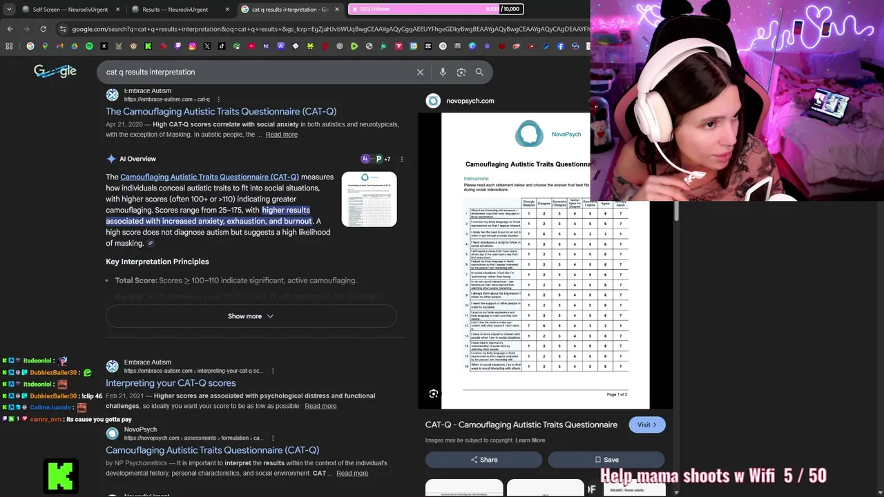Image resolution: width=884 pixels, height=497 pixels.
Task: Open the Twitch bookmark
Action: [177, 46]
